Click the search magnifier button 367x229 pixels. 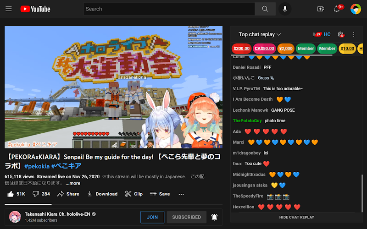[x=265, y=9]
